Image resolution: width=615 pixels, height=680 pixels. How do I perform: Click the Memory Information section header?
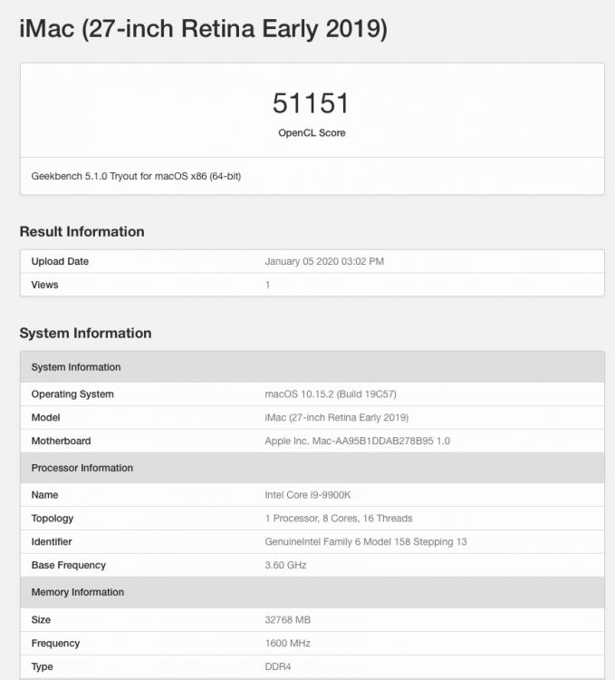(x=312, y=592)
